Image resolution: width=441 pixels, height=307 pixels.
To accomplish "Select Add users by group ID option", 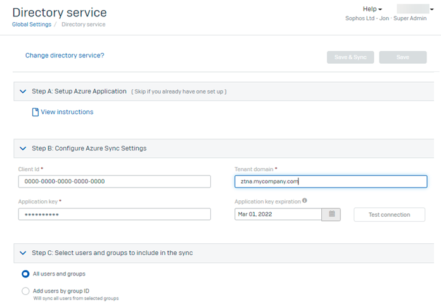I will coord(25,291).
